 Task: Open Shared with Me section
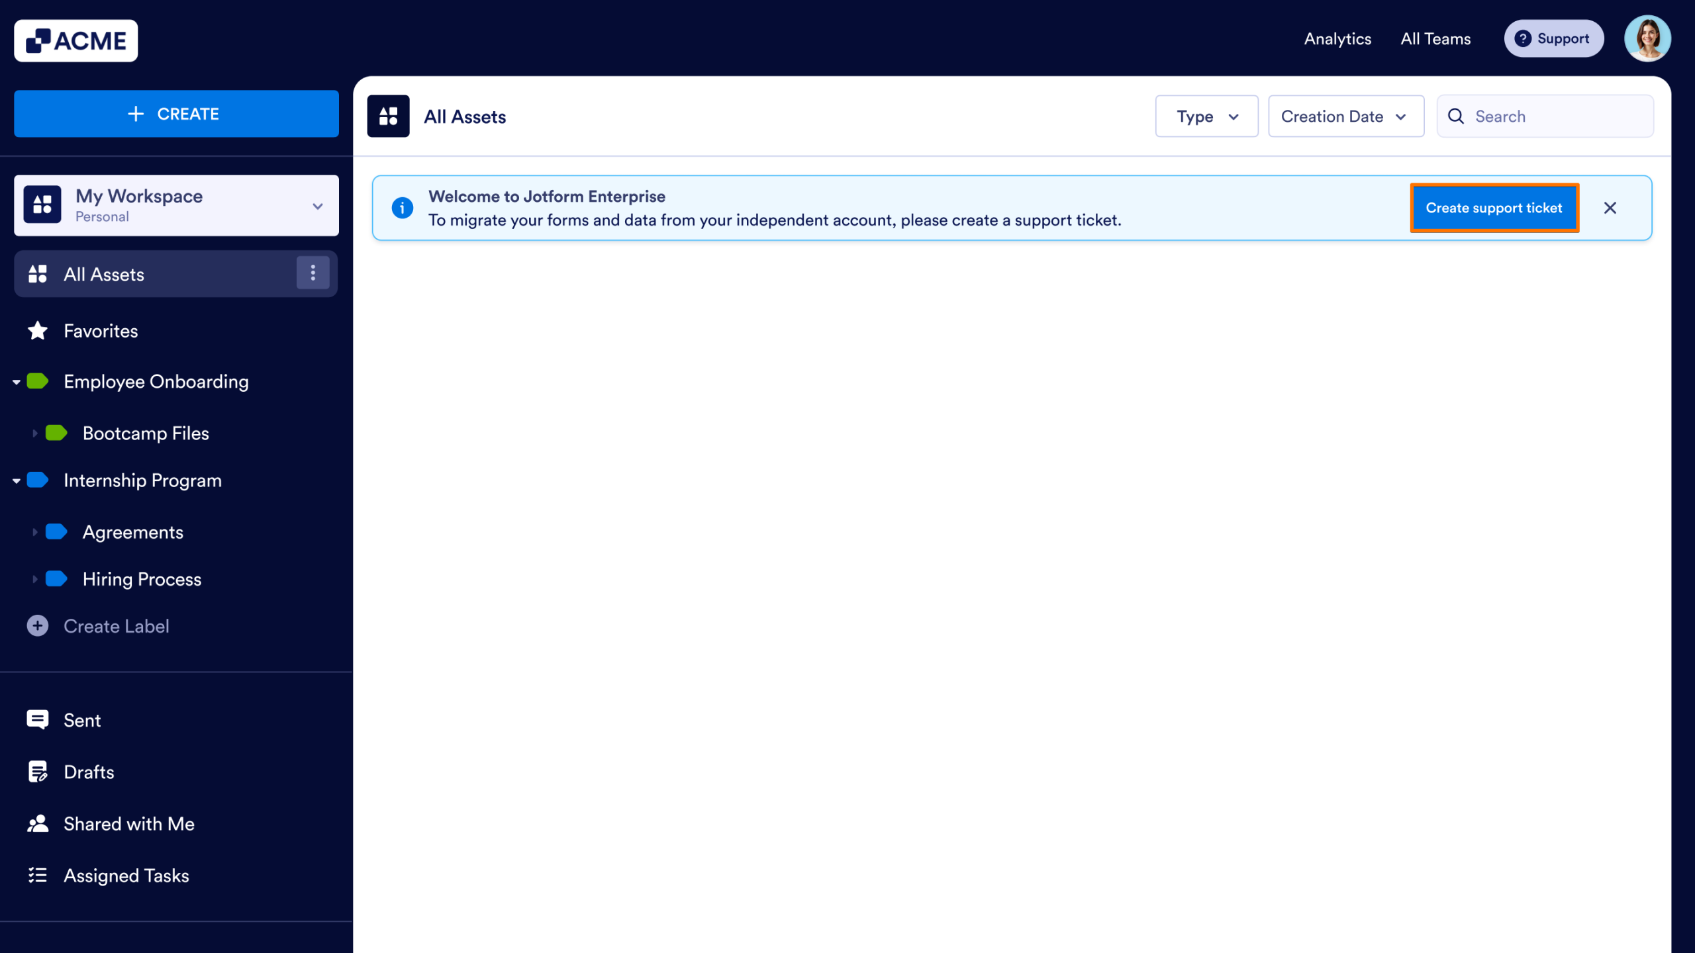tap(129, 823)
